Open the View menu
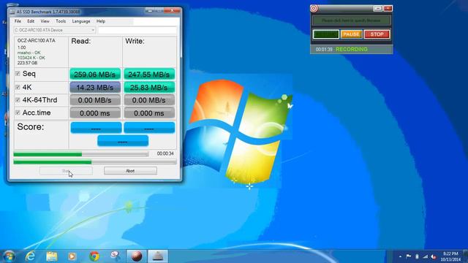 click(45, 21)
